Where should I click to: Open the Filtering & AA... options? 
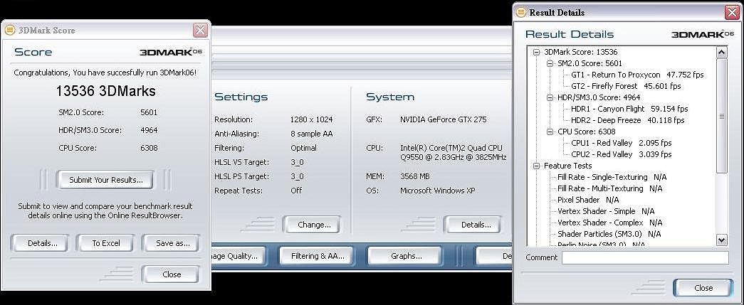point(318,256)
